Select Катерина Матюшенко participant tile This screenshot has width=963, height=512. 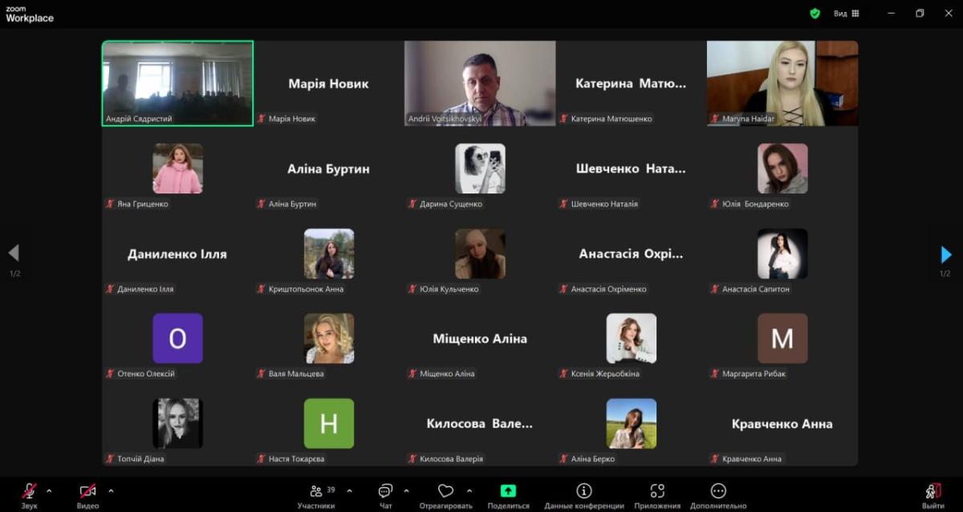pos(632,83)
